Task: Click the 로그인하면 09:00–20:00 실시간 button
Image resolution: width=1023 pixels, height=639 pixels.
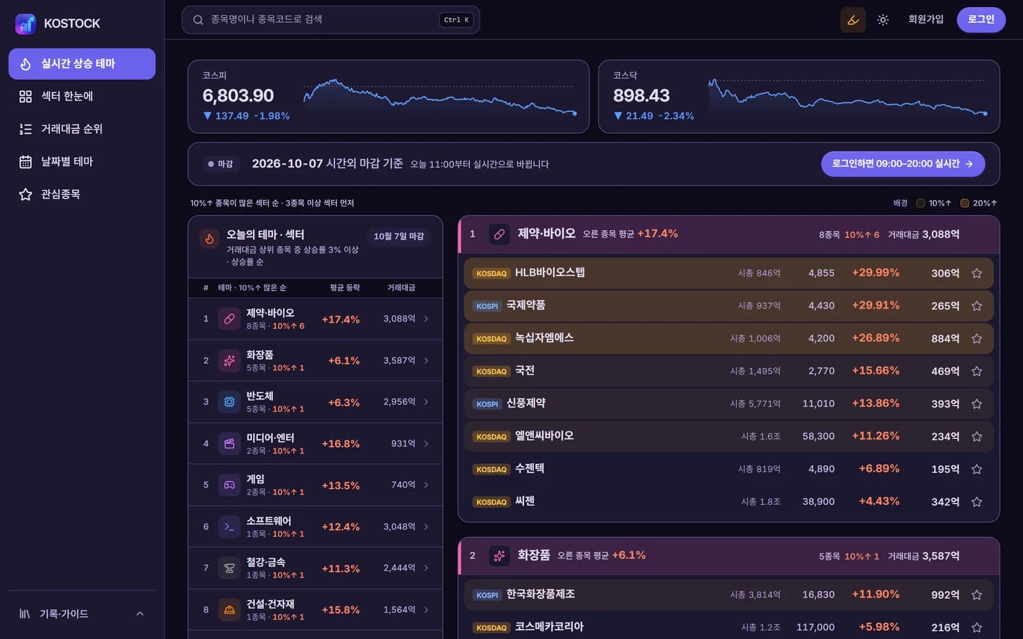Action: point(903,164)
